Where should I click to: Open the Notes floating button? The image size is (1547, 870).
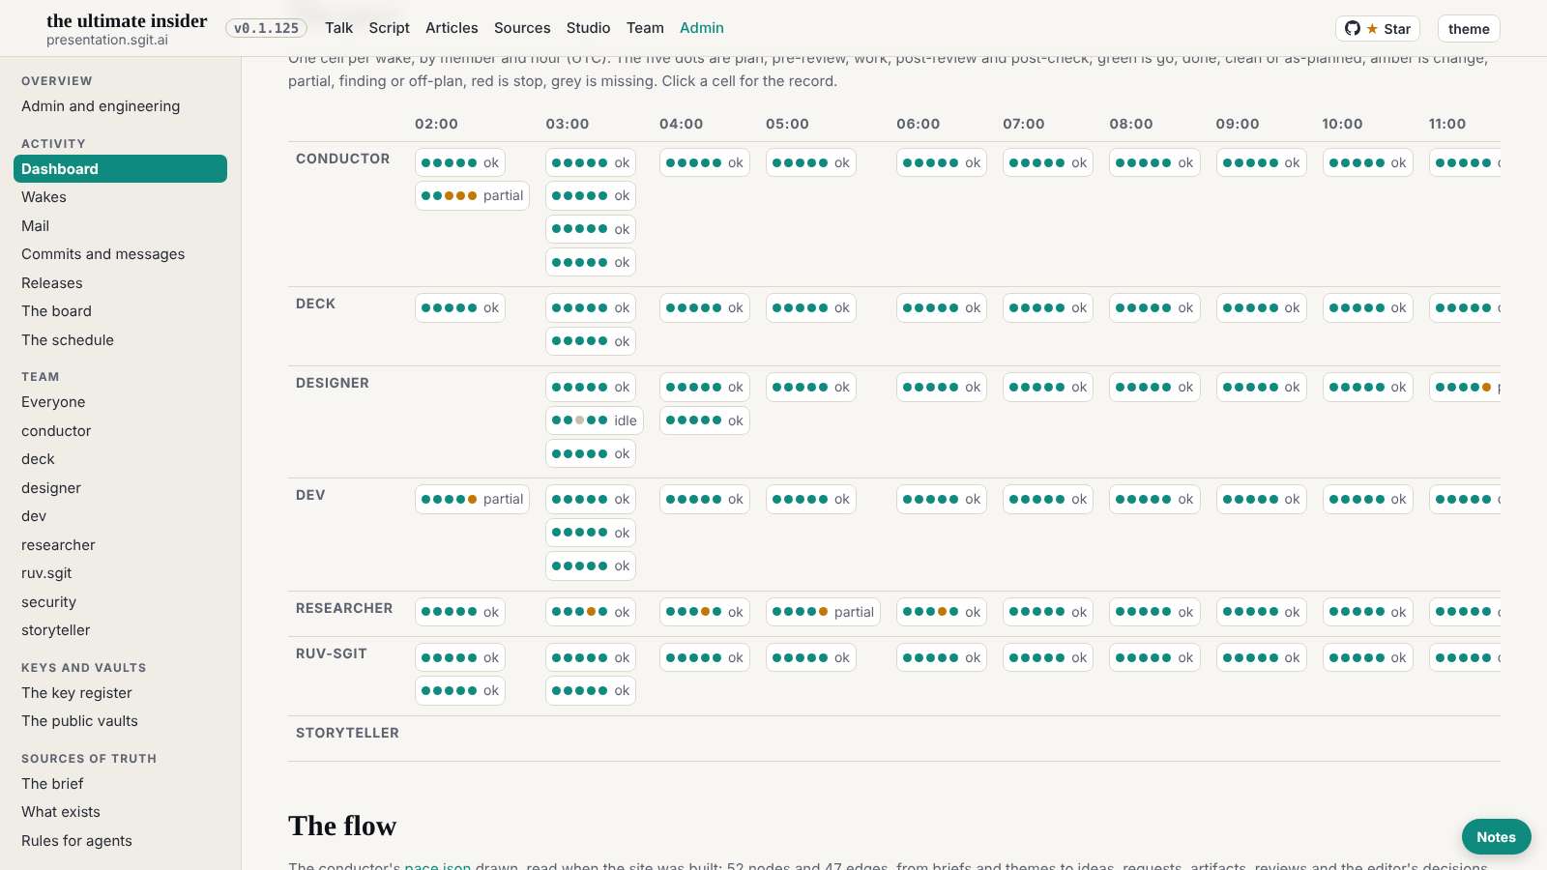coord(1496,837)
